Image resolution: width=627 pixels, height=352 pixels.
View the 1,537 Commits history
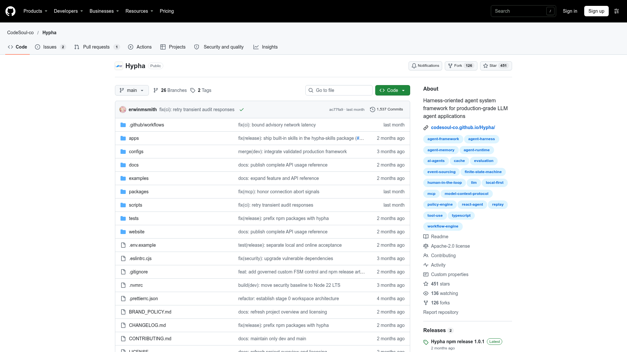point(386,110)
